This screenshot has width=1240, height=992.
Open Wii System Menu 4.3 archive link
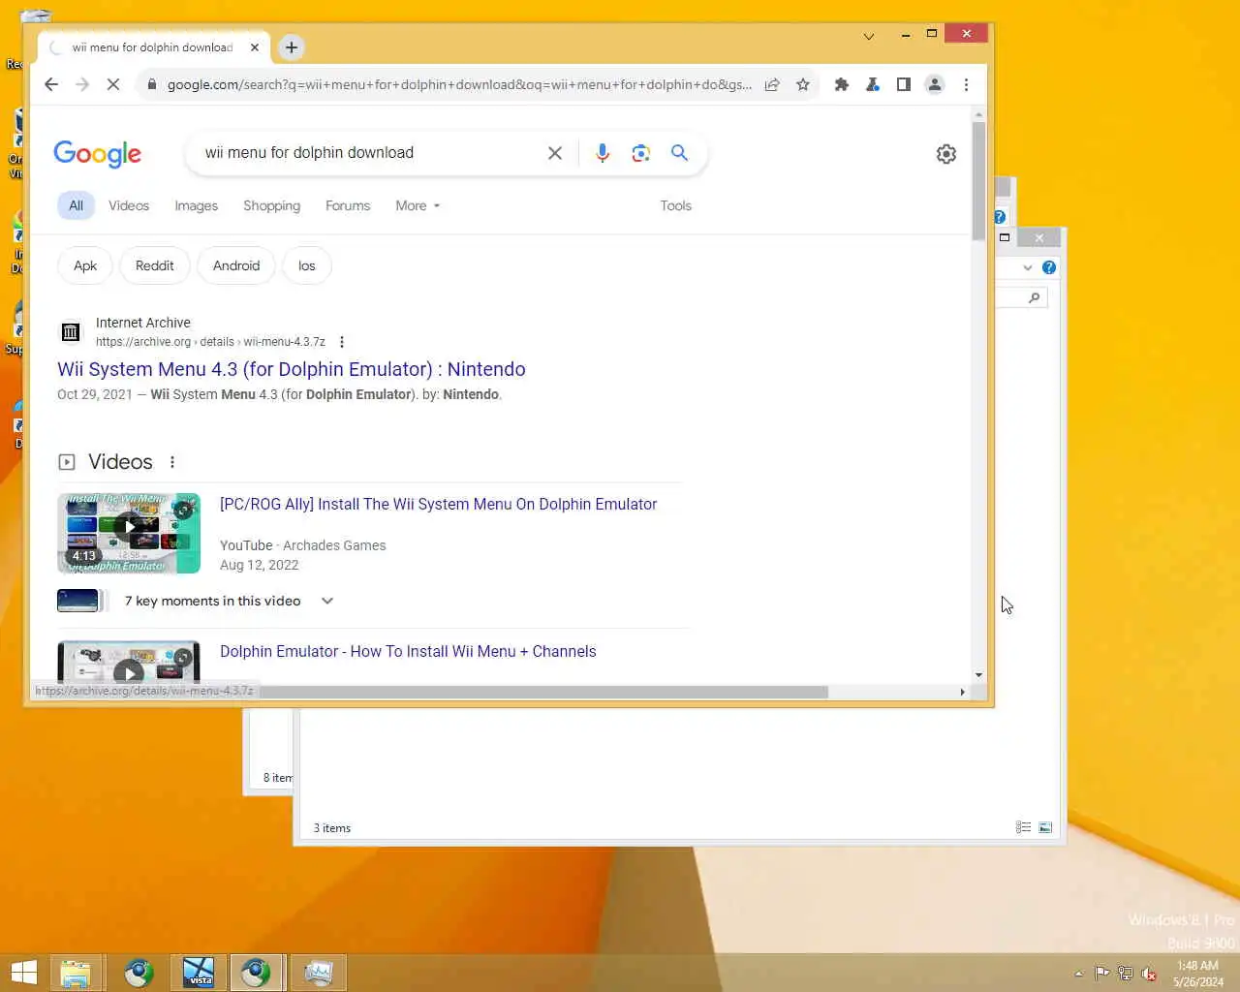292,369
